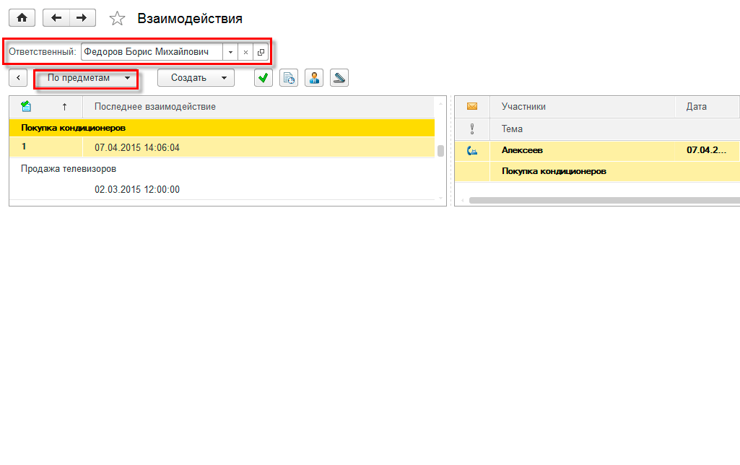Click the Тема column header

point(614,129)
